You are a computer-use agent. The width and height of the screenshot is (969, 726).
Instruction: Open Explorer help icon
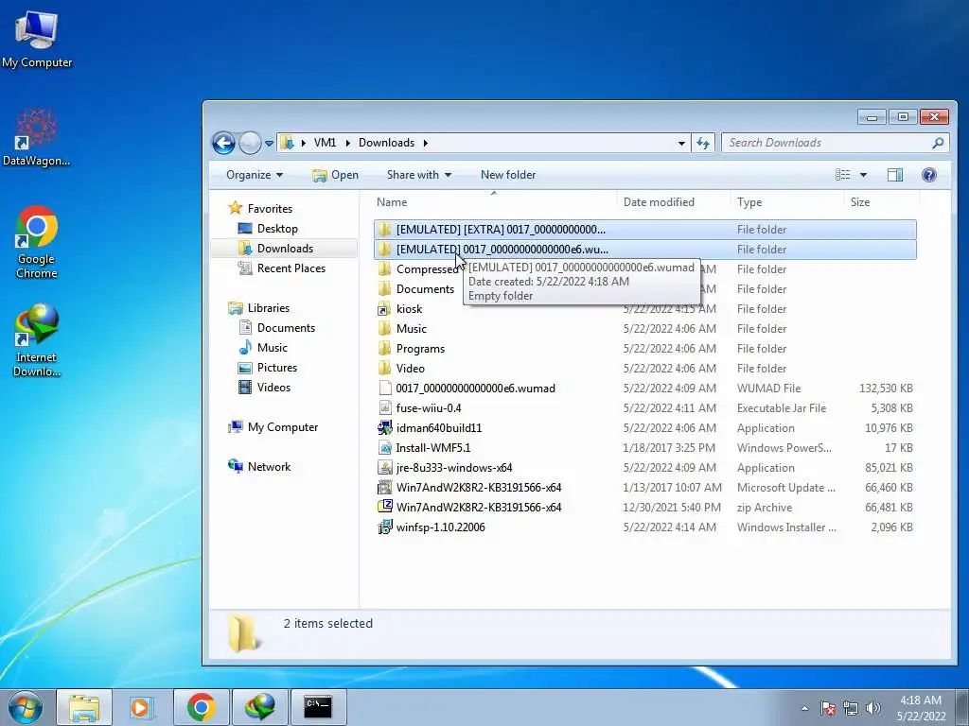929,175
